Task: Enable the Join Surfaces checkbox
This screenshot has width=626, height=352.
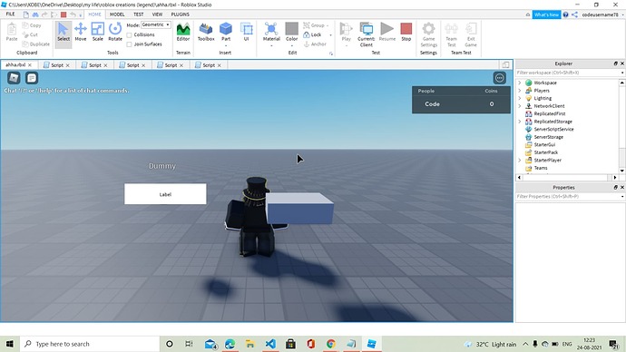Action: click(x=129, y=44)
